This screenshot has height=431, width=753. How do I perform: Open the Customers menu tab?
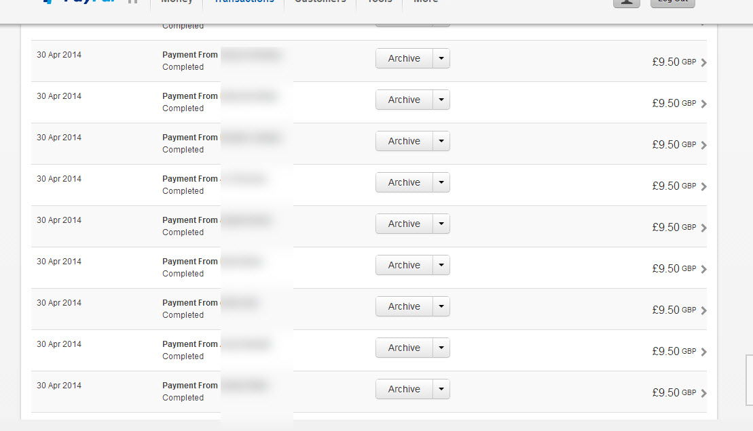(320, 2)
